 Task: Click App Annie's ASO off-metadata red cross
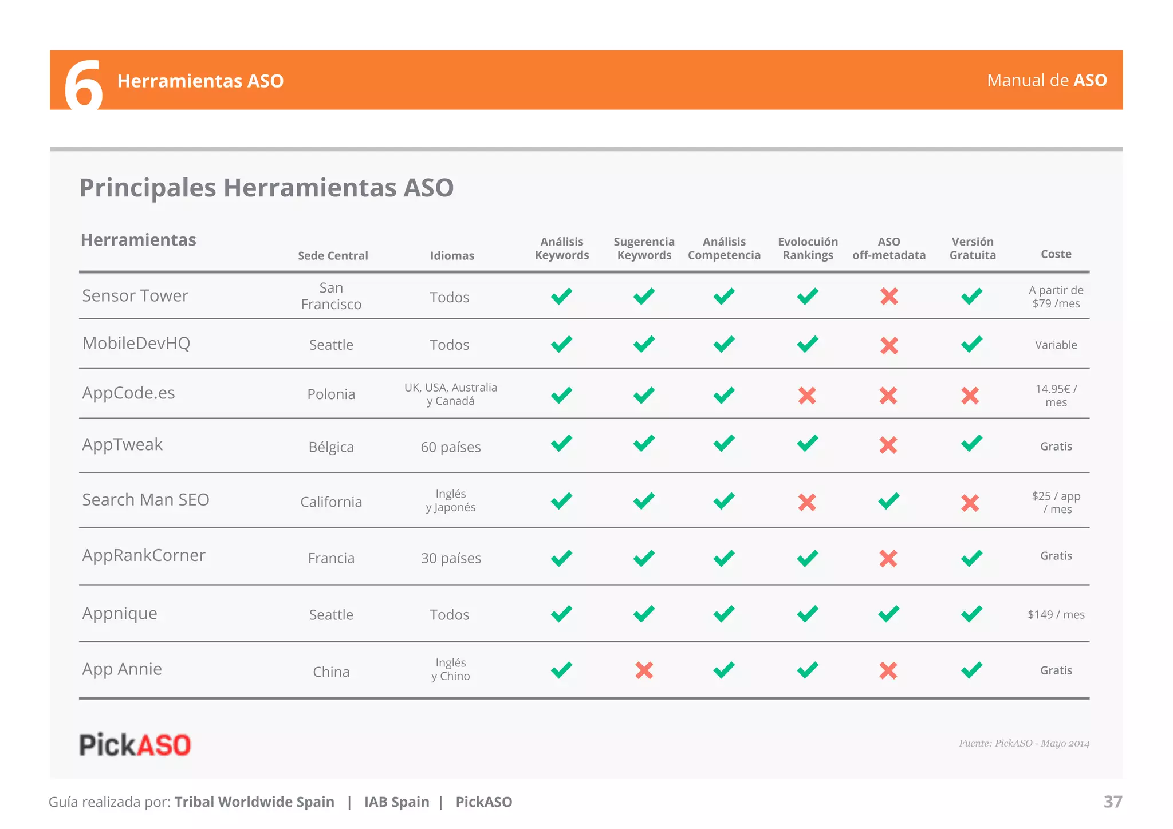pyautogui.click(x=888, y=670)
